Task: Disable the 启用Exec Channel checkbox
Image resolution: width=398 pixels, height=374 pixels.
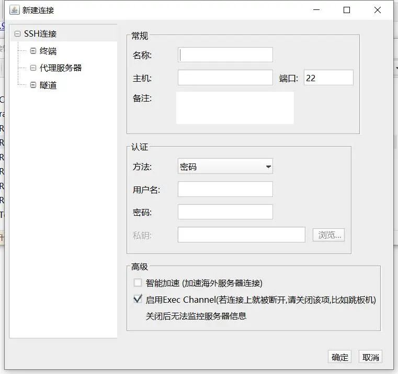Action: [138, 300]
